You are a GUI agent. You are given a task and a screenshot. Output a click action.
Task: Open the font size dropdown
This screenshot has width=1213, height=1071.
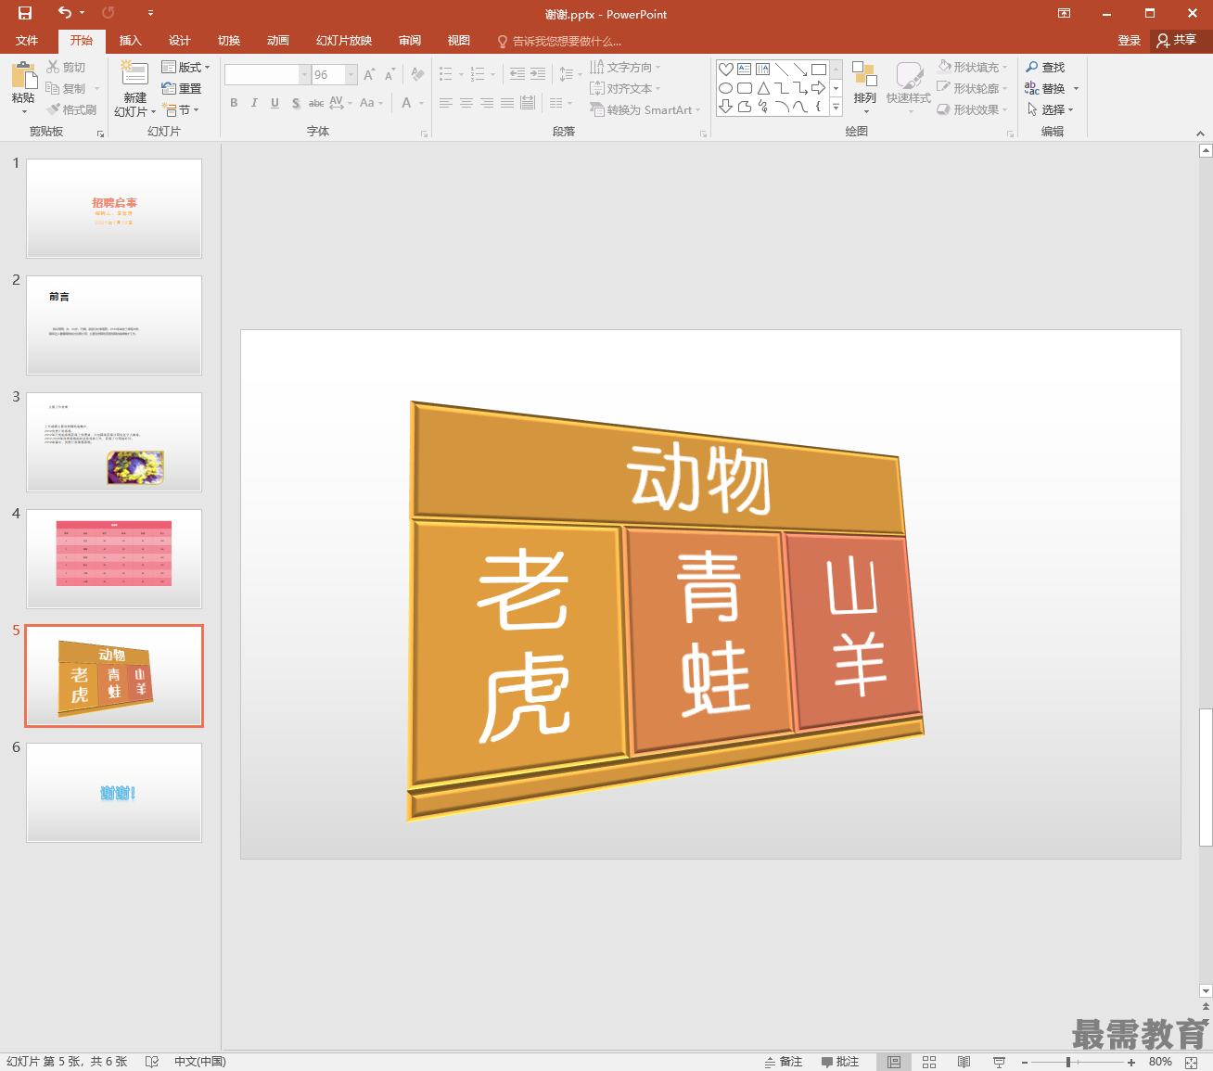[351, 74]
